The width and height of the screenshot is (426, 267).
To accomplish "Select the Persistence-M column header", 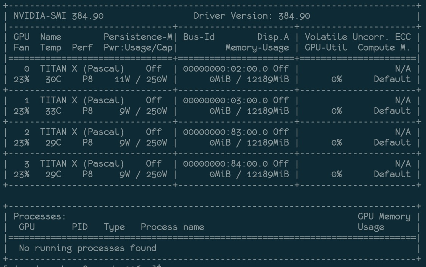I will [138, 37].
